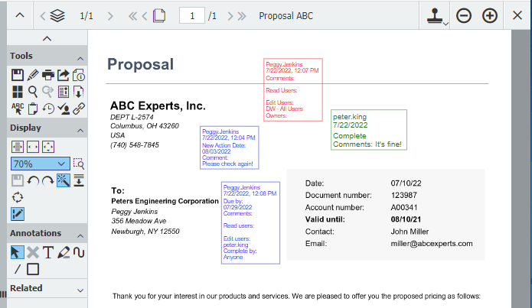This screenshot has width=532, height=308.
Task: Click the save icon in Tools
Action: (18, 74)
